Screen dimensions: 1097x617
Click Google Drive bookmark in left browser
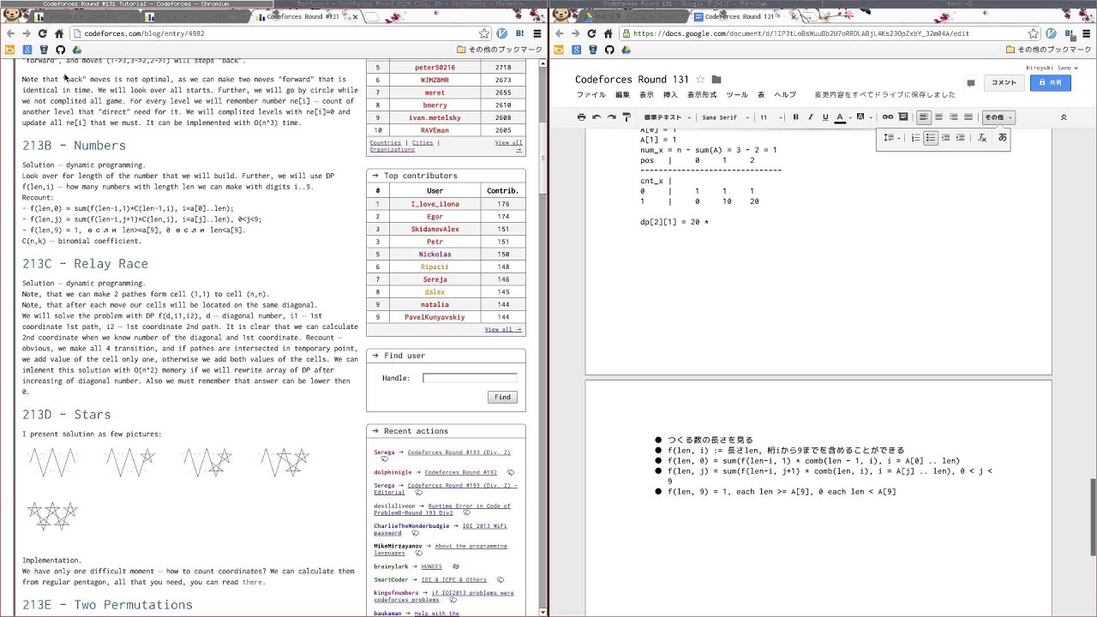(x=76, y=50)
